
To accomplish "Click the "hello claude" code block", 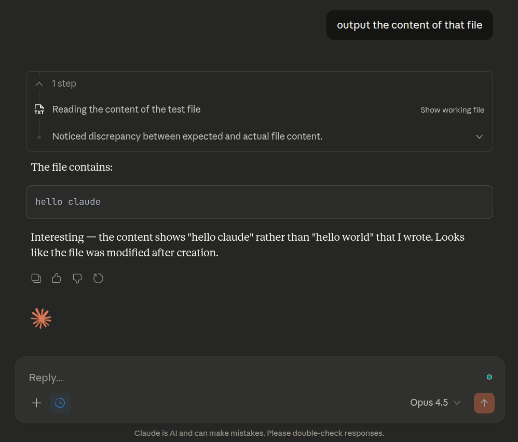I will coord(259,202).
